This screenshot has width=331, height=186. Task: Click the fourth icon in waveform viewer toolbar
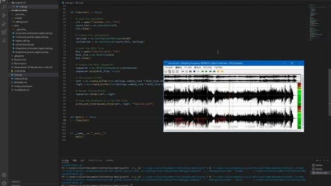[x=177, y=71]
